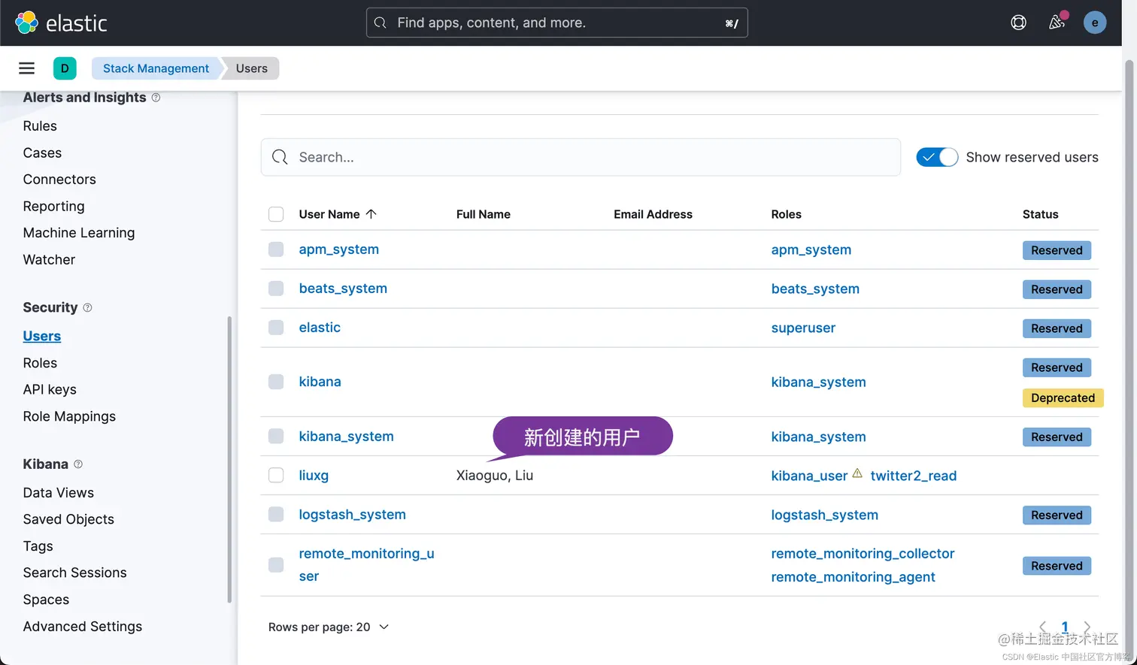Click the global Find apps search bar
This screenshot has width=1137, height=665.
coord(556,23)
